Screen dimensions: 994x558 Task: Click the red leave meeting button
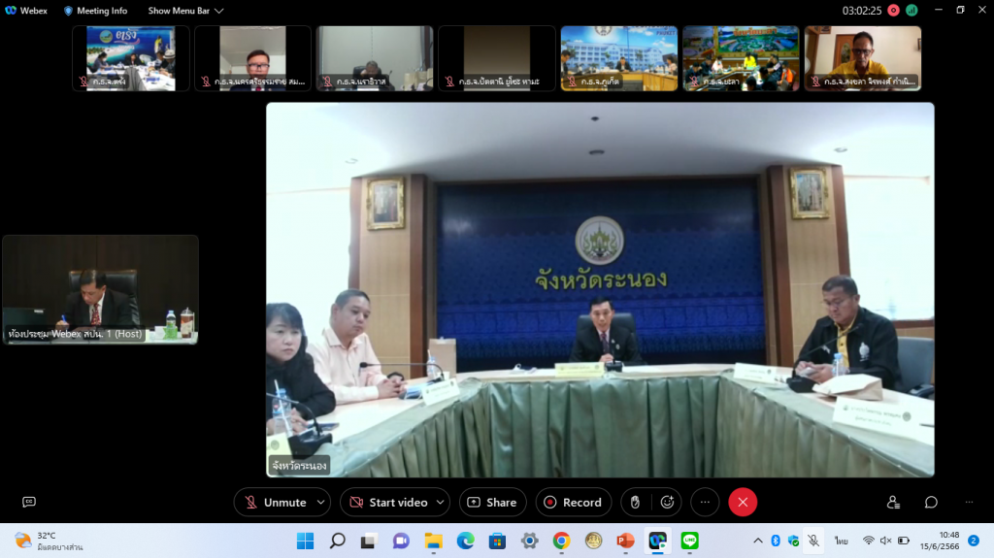pos(743,502)
